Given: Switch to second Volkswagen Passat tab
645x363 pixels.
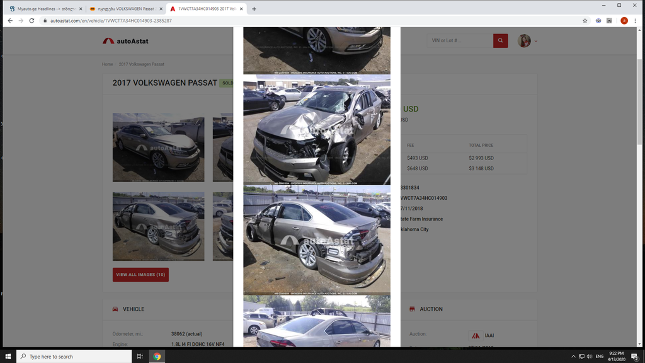Looking at the screenshot, I should coord(125,9).
